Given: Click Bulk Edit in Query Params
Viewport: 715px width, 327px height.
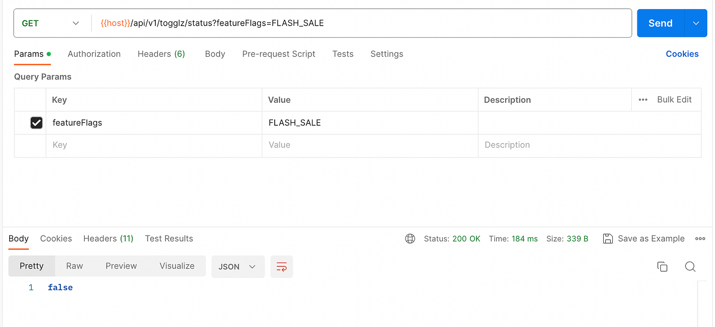Looking at the screenshot, I should click(674, 100).
